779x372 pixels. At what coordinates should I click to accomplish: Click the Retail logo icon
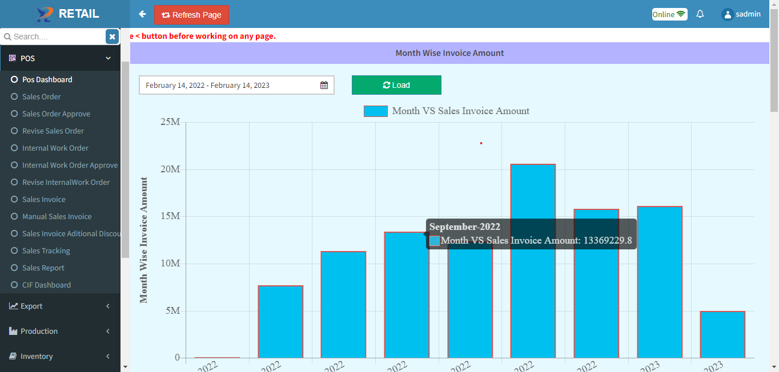tap(45, 14)
